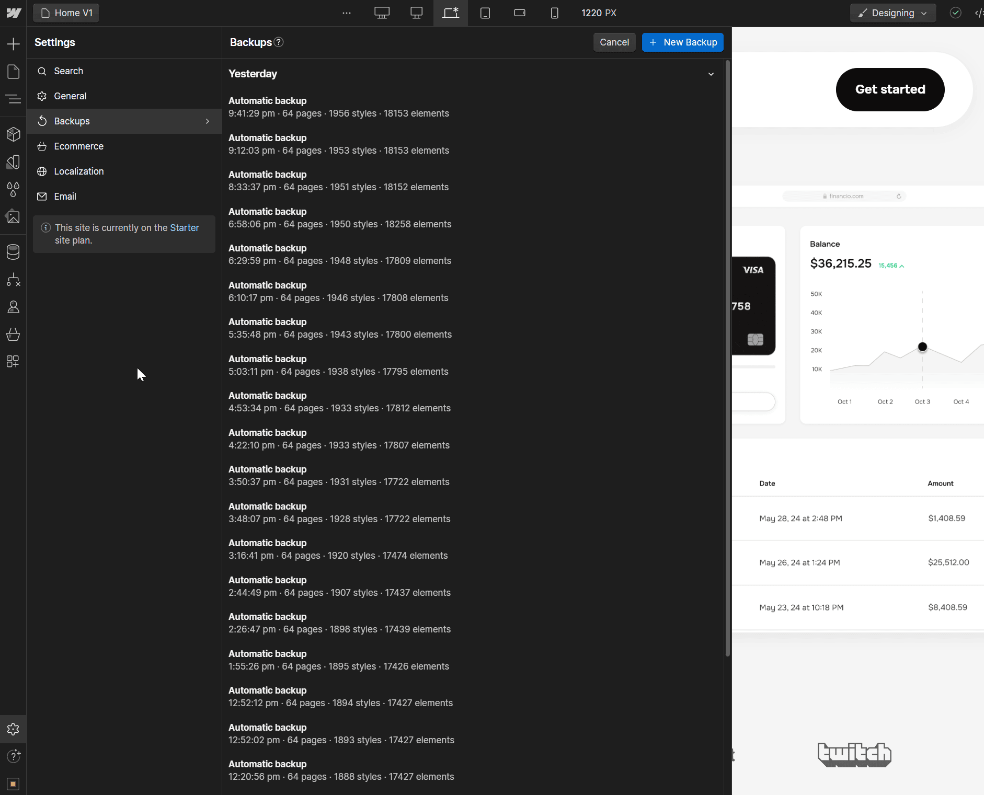
Task: Open the Starter site plan link
Action: pyautogui.click(x=184, y=227)
